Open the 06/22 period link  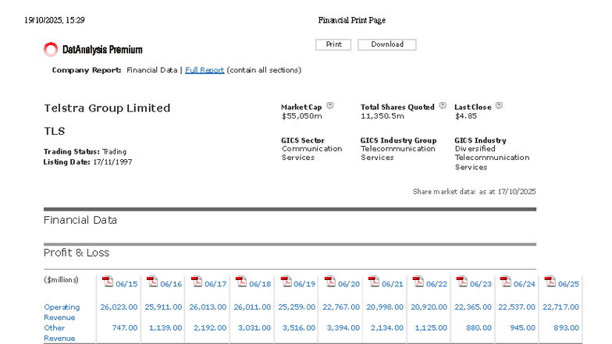pyautogui.click(x=436, y=284)
